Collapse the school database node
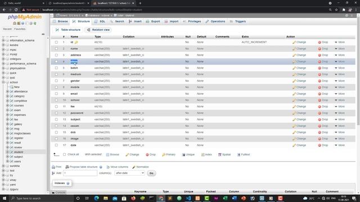This screenshot has width=360, height=202. [3, 82]
